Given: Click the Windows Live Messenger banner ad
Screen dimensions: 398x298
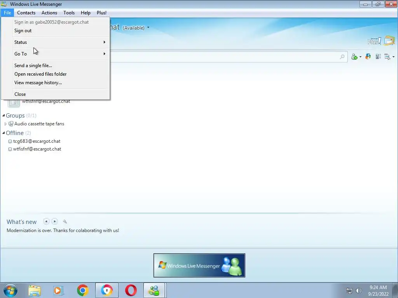Looking at the screenshot, I should pyautogui.click(x=199, y=265).
